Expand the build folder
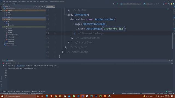175x98 pixels. [x=5, y=20]
